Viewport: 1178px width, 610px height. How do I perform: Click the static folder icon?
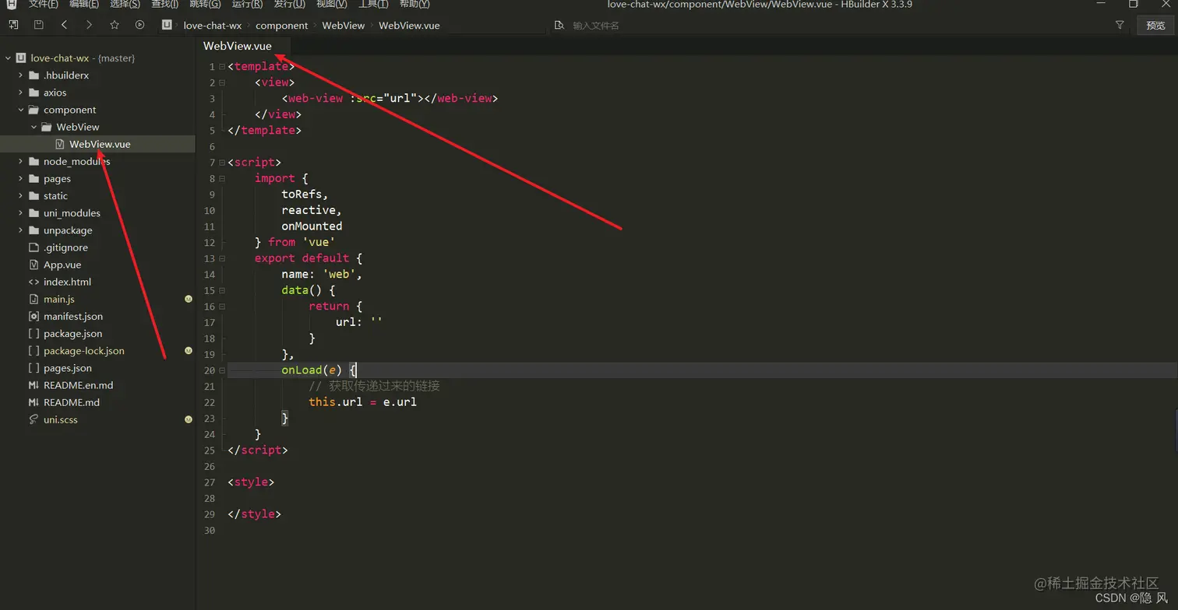click(34, 196)
